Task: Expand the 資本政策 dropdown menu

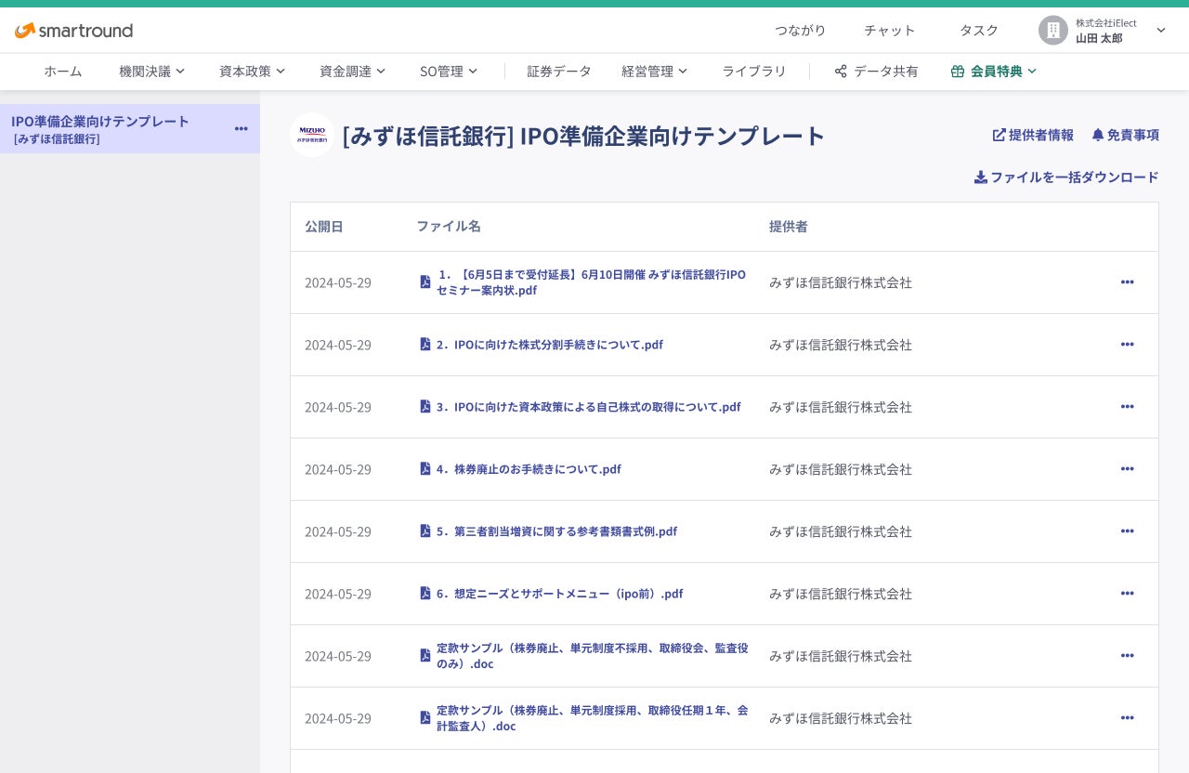Action: click(x=252, y=72)
